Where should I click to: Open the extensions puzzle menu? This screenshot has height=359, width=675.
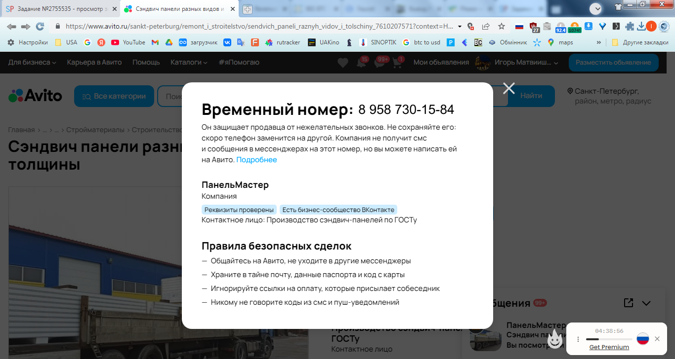(630, 26)
